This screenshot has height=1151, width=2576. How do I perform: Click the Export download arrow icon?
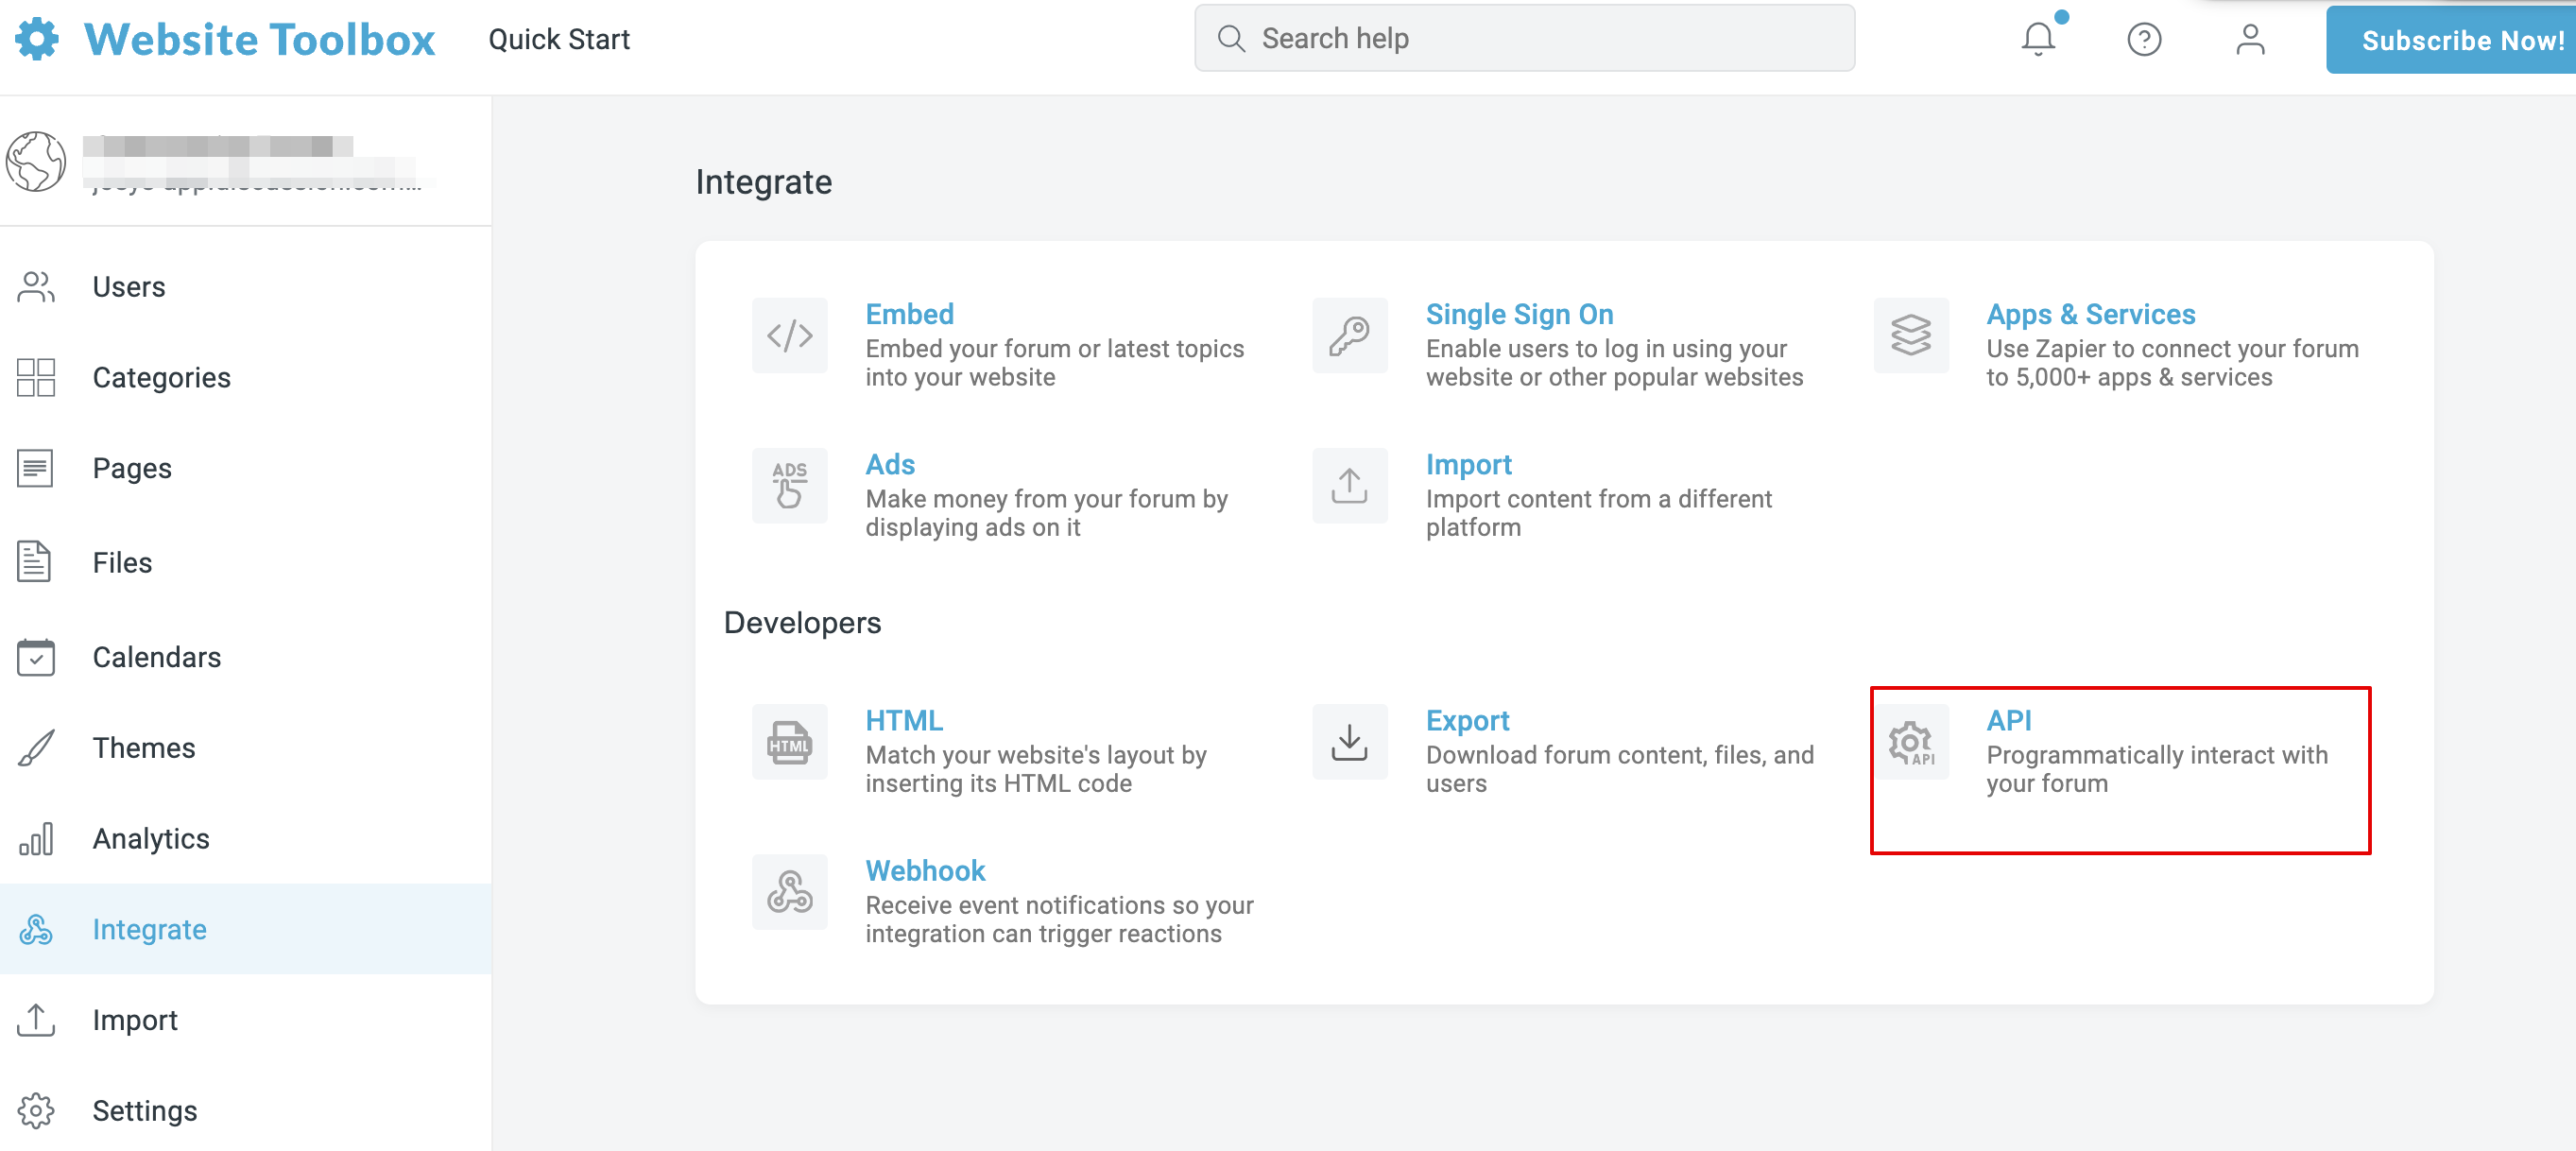(1349, 742)
